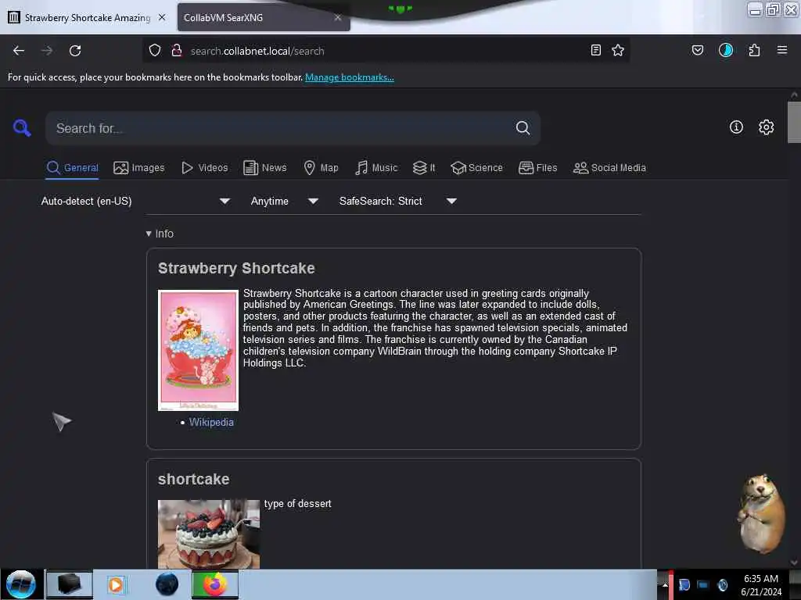Submit search with the magnifier button

523,127
